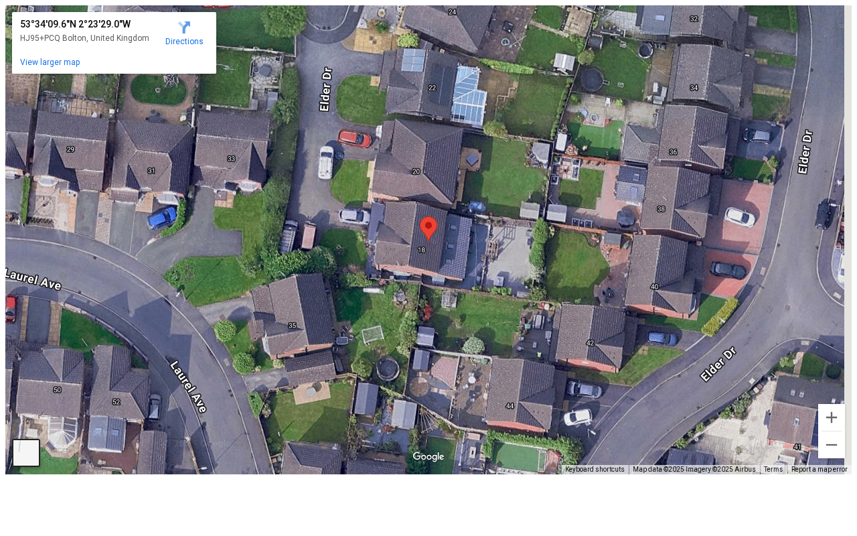Zoom in with the plus button
Image resolution: width=857 pixels, height=536 pixels.
tap(832, 417)
